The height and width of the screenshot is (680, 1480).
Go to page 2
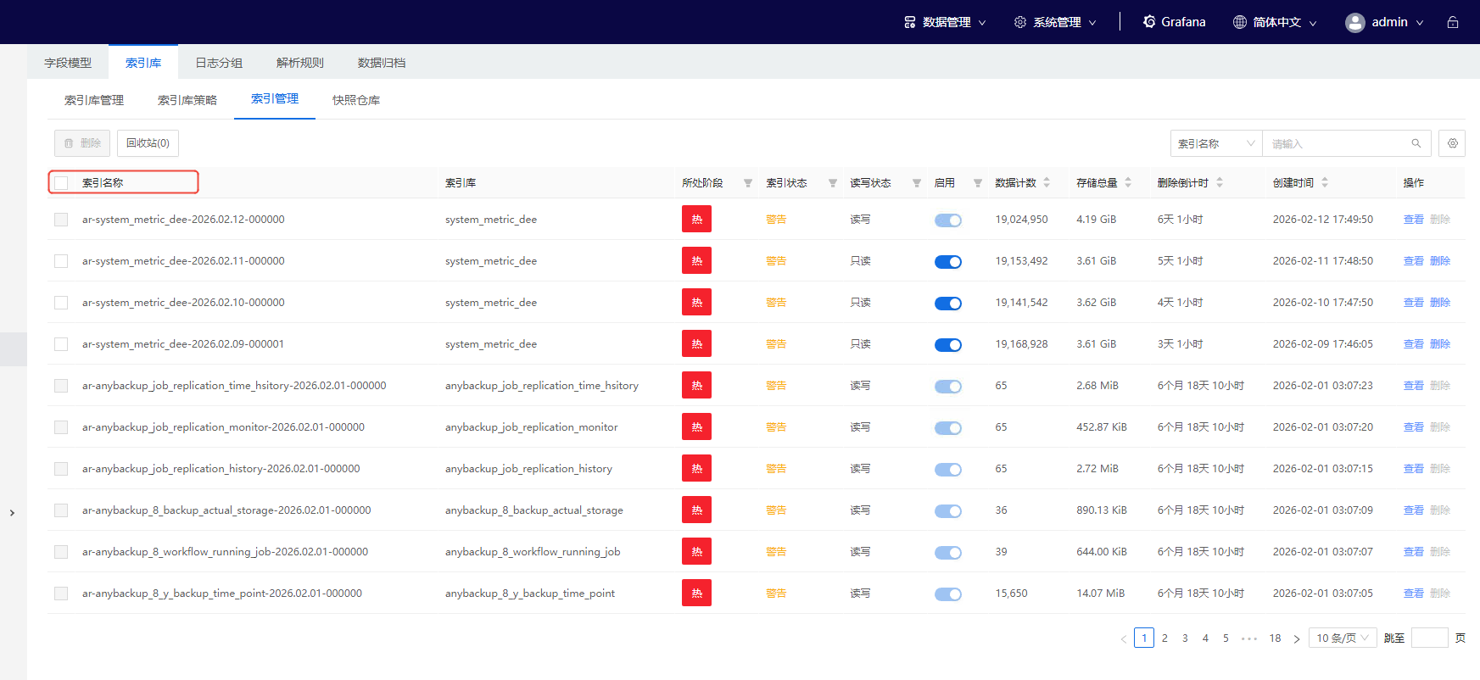pyautogui.click(x=1164, y=638)
